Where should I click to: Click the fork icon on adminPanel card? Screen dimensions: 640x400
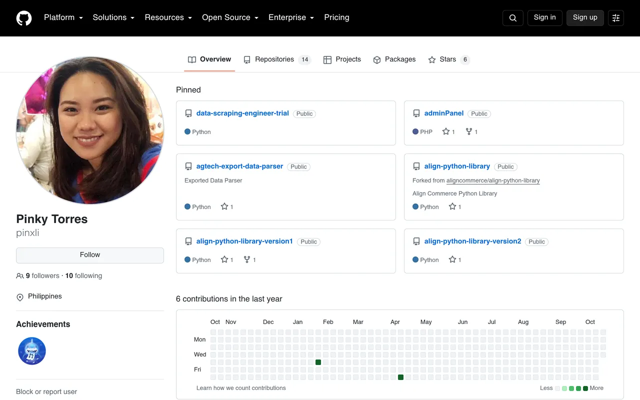pos(469,131)
